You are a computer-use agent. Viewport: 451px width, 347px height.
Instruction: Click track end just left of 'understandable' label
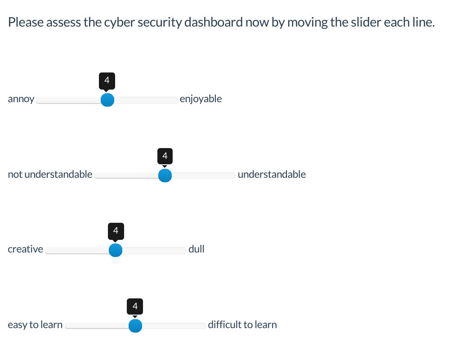232,176
